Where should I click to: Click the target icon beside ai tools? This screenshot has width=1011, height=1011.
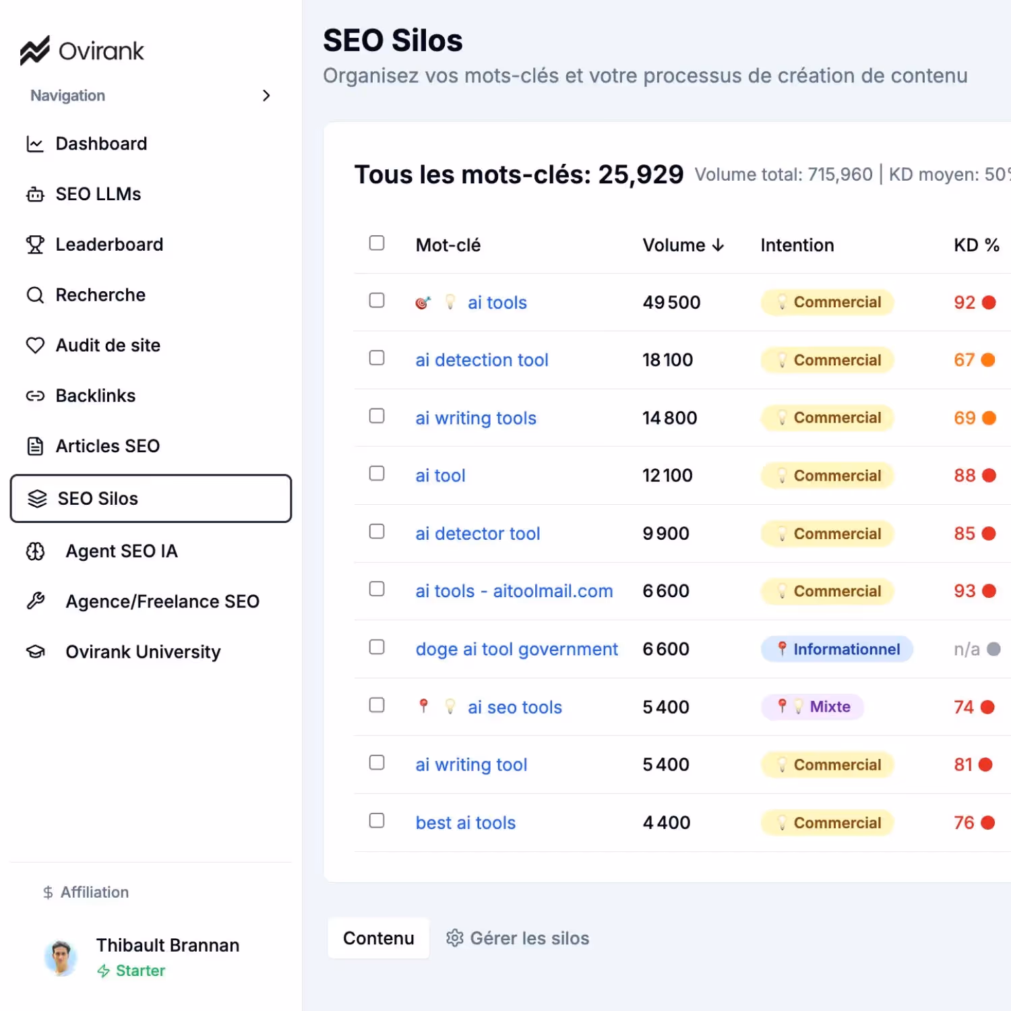coord(423,303)
